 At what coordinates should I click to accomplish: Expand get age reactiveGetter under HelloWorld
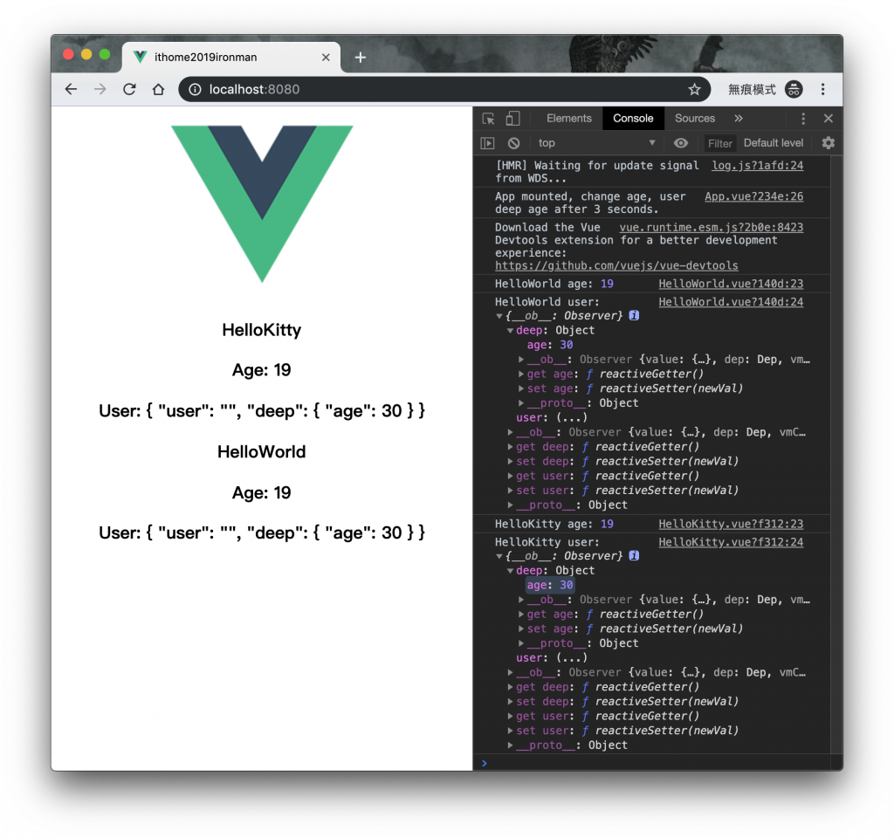[521, 374]
